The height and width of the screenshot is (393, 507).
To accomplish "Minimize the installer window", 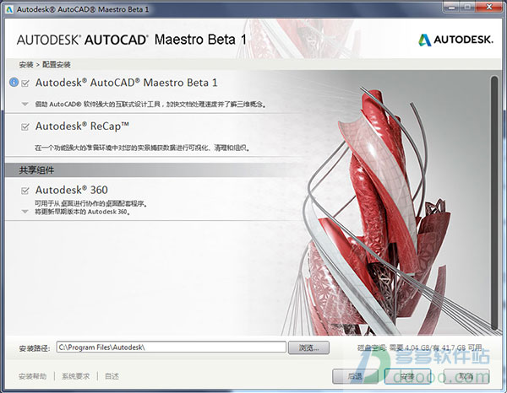I will (x=452, y=7).
